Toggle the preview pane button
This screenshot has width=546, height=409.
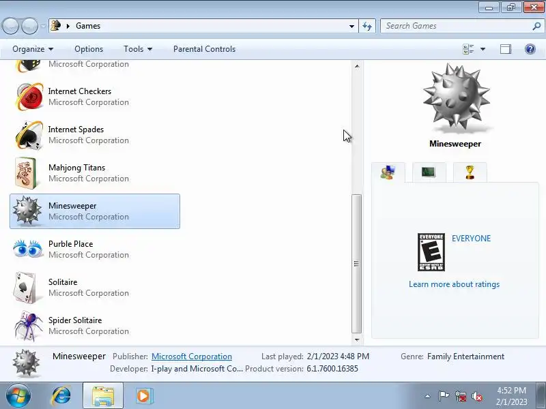[x=506, y=49]
